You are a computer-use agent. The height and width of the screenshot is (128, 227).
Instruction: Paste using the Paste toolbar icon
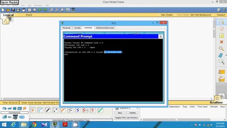pyautogui.click(x=35, y=10)
